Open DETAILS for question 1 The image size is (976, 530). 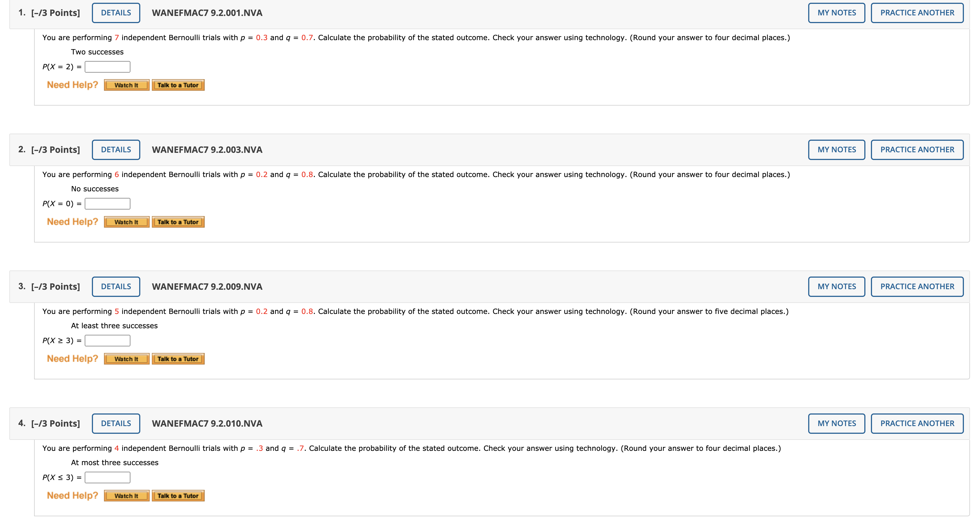tap(116, 12)
